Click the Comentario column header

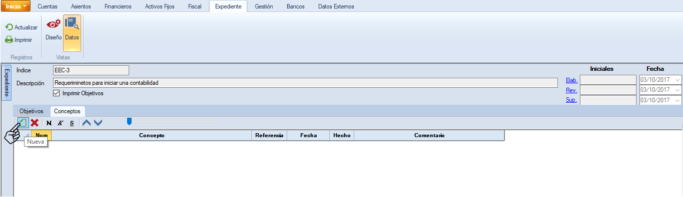click(x=429, y=135)
